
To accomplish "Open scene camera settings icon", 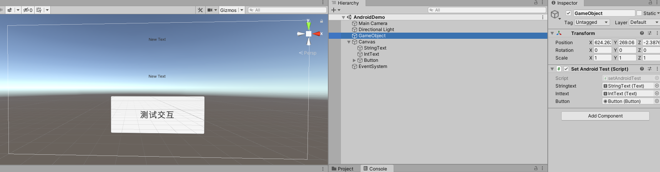I will pyautogui.click(x=210, y=10).
